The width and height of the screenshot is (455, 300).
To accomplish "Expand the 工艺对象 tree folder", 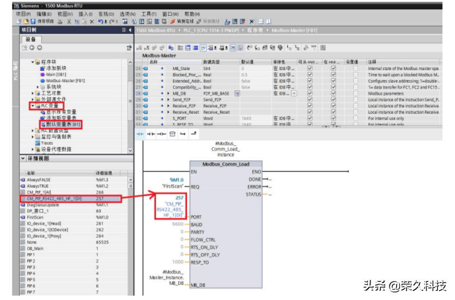I will (x=33, y=93).
